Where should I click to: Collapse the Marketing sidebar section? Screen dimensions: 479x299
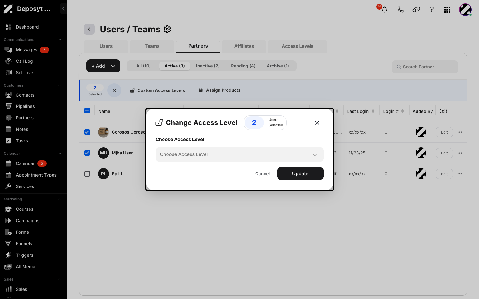[x=60, y=199]
